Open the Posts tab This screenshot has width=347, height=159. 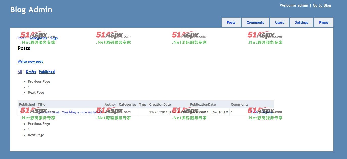coord(231,22)
